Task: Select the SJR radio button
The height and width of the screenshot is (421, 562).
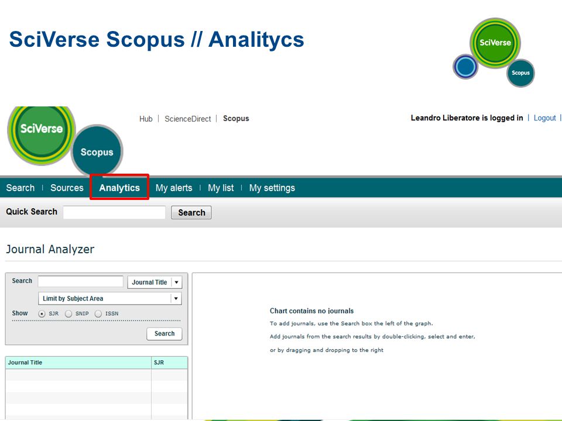Action: (x=42, y=313)
